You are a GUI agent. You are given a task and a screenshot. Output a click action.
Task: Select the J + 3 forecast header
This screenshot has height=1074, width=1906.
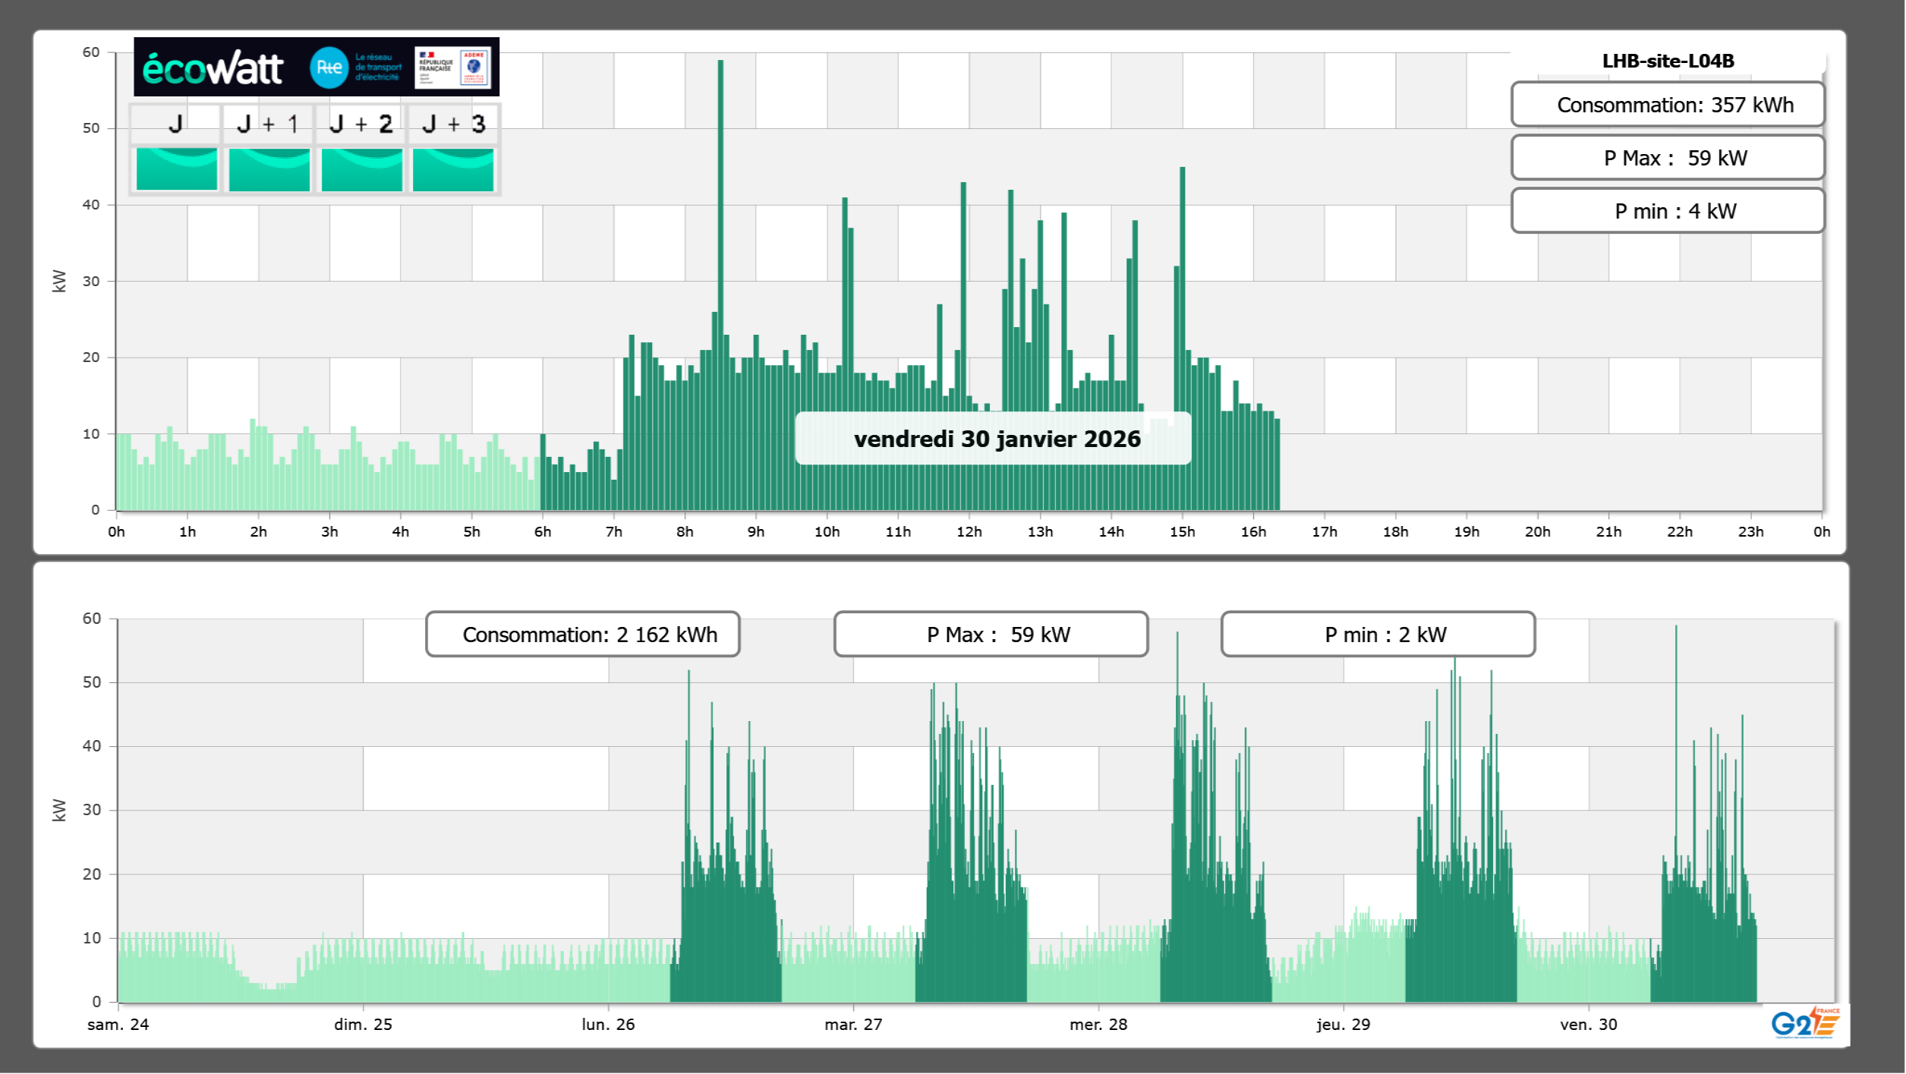tap(453, 124)
